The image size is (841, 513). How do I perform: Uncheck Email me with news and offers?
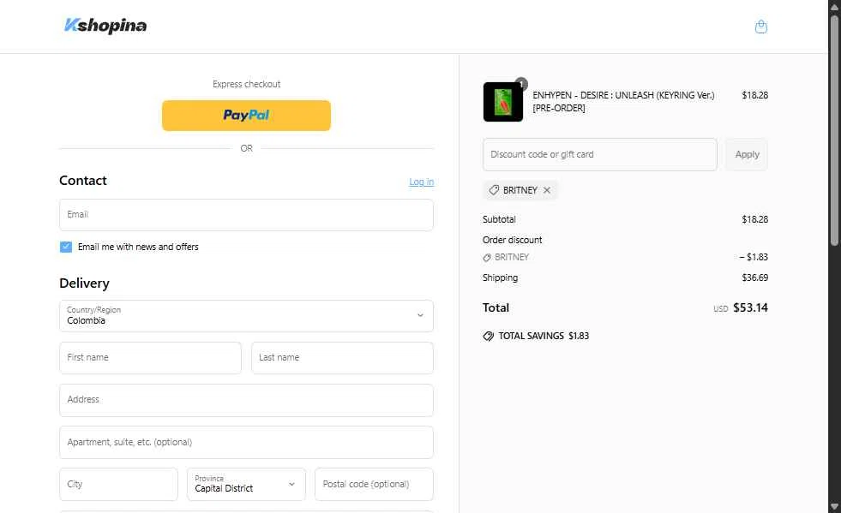point(66,247)
